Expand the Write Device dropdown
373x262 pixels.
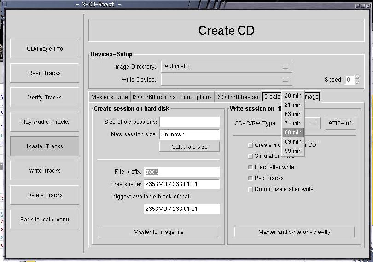(227, 80)
